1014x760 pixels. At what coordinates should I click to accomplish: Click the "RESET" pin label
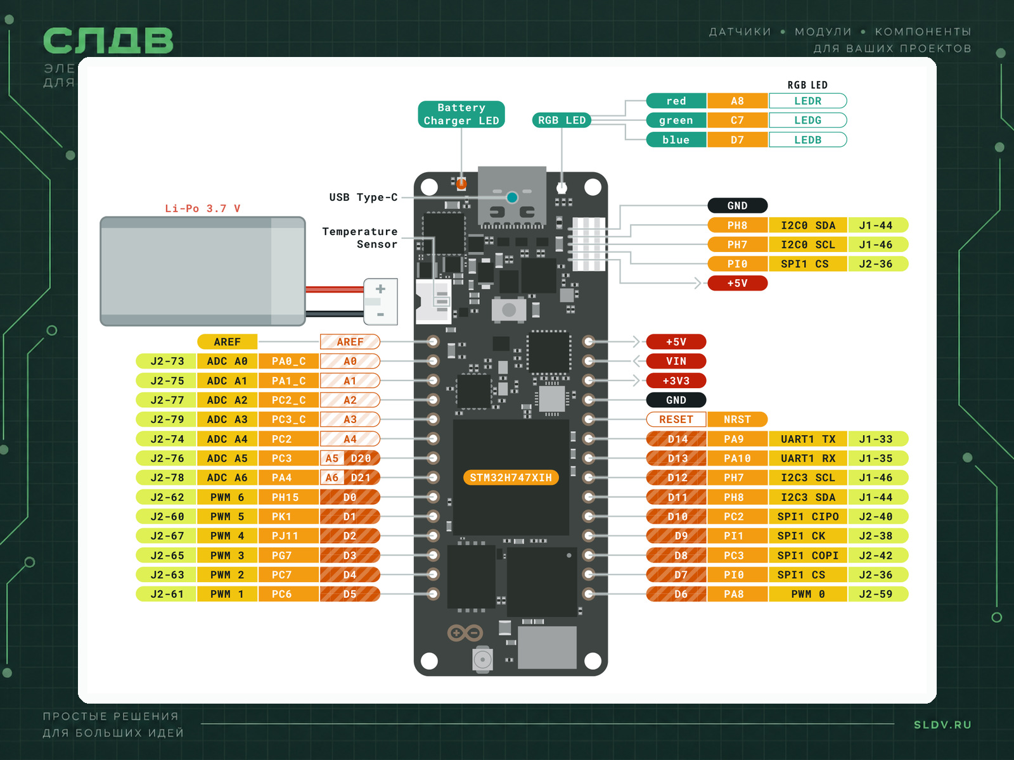(676, 419)
